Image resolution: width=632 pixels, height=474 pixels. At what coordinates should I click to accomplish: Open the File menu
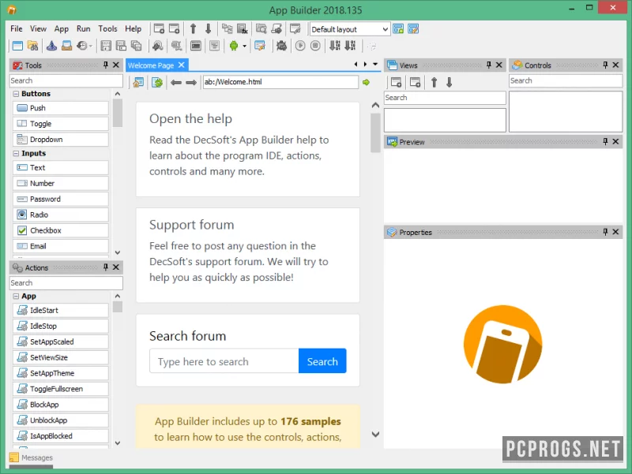[x=17, y=28]
